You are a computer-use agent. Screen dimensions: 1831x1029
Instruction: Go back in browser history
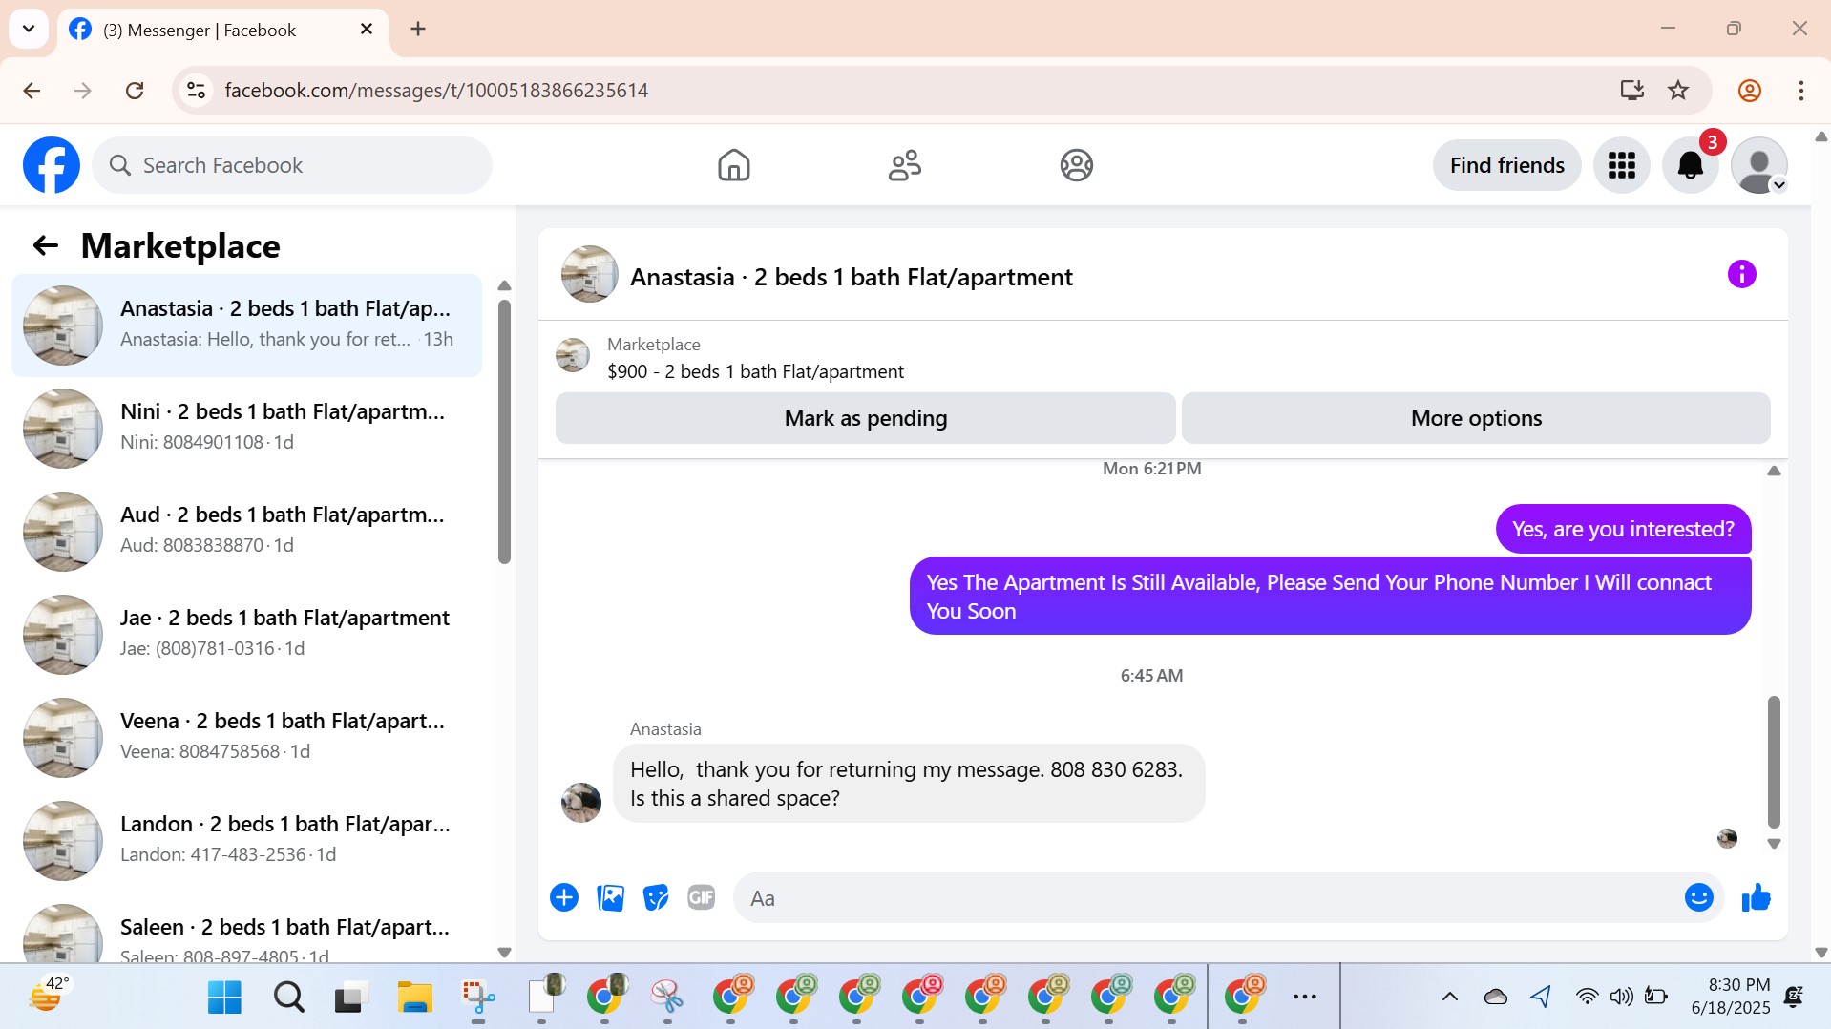coord(32,91)
